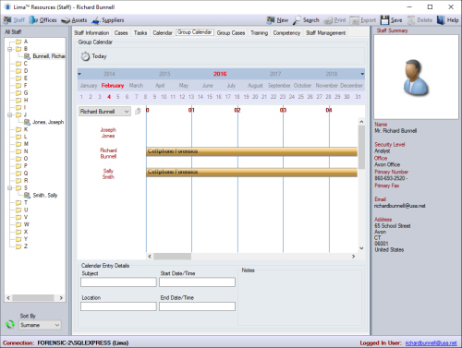Open the Offices section icon
462x348 pixels.
click(33, 20)
